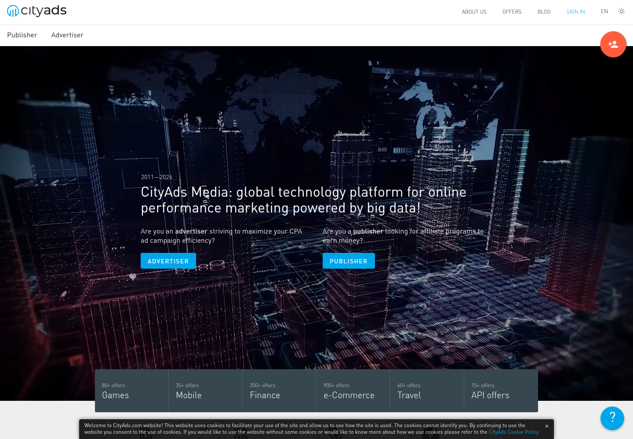Click the orange add-user sign-up button

tap(613, 44)
